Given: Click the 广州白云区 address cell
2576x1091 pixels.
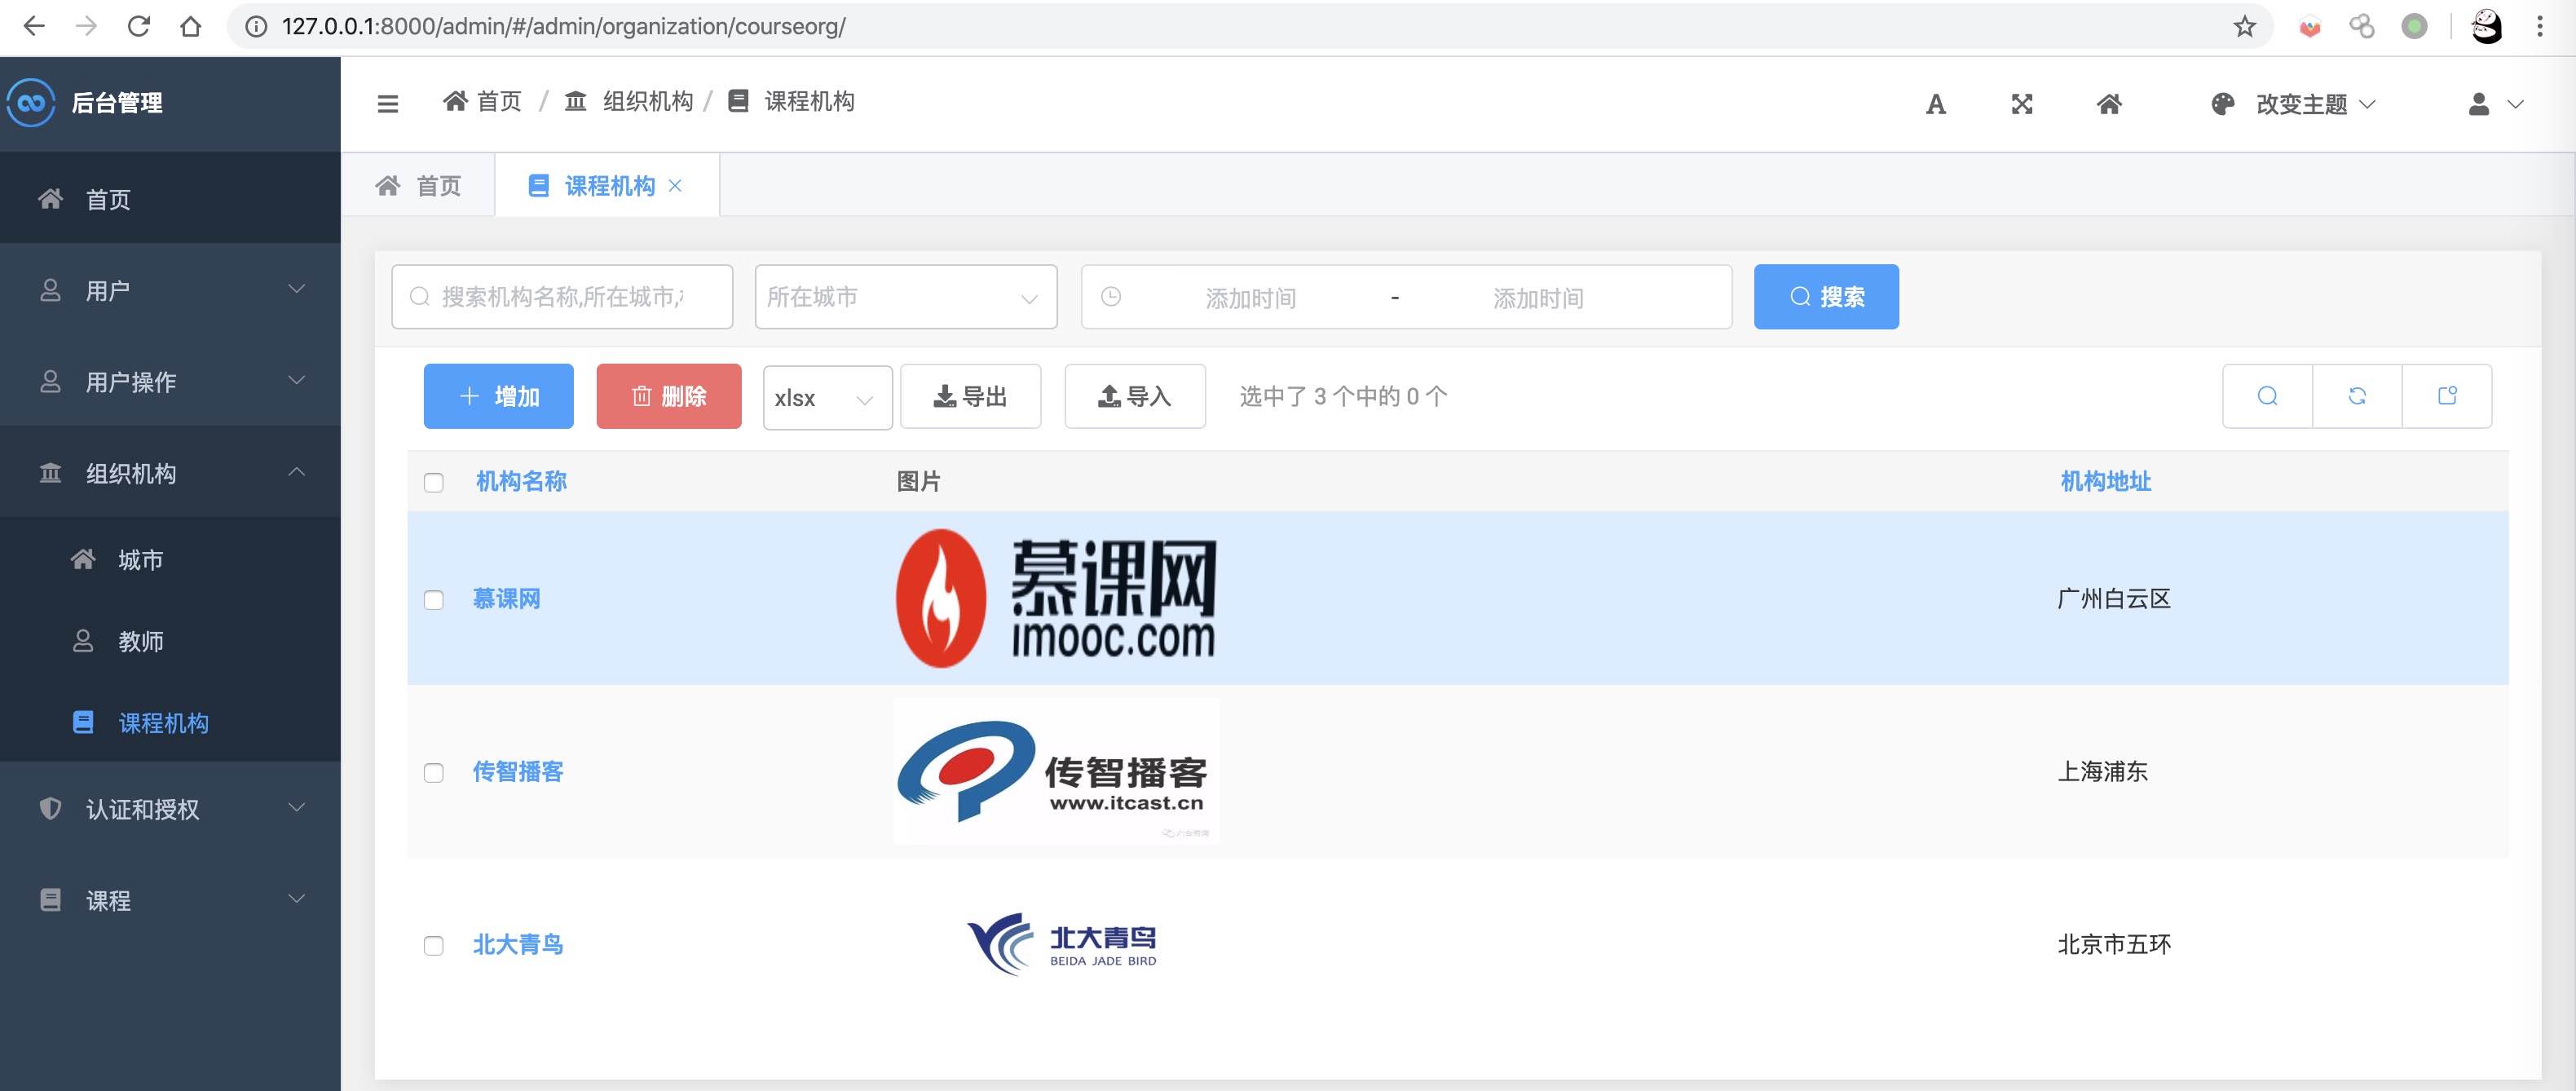Looking at the screenshot, I should coord(2114,599).
